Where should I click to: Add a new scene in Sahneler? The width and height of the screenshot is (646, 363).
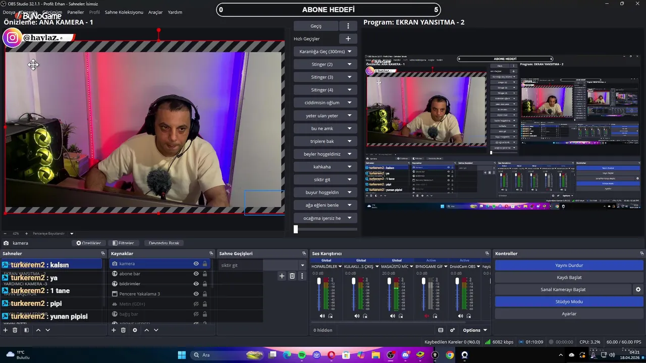(6, 330)
